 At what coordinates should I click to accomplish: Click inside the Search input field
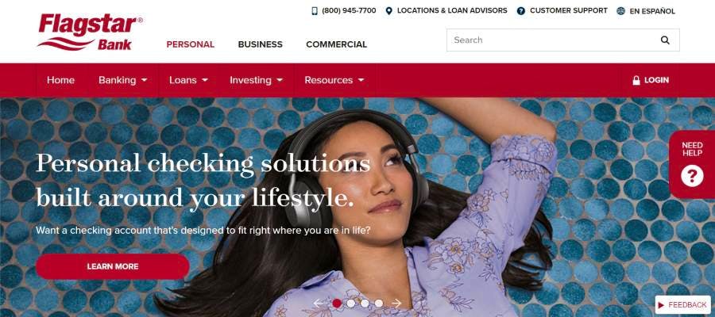(x=552, y=40)
